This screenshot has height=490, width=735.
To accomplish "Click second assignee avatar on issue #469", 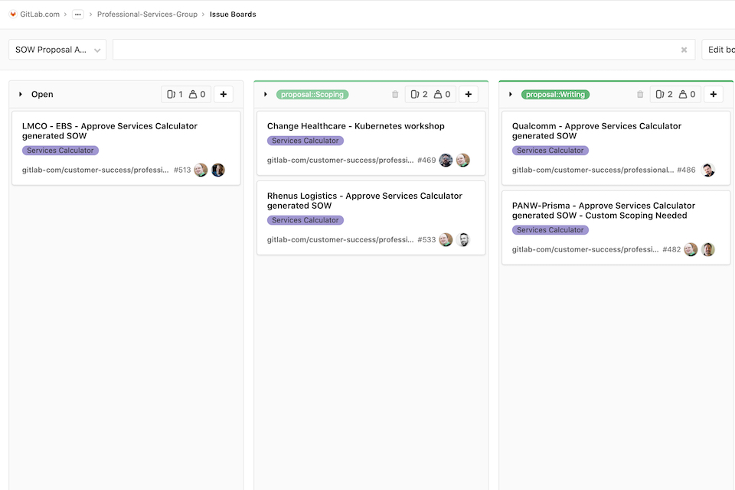I will 463,160.
